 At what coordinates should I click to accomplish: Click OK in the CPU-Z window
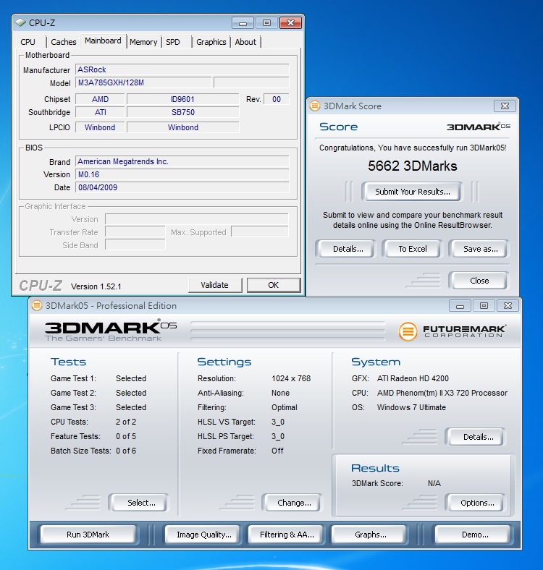(274, 285)
